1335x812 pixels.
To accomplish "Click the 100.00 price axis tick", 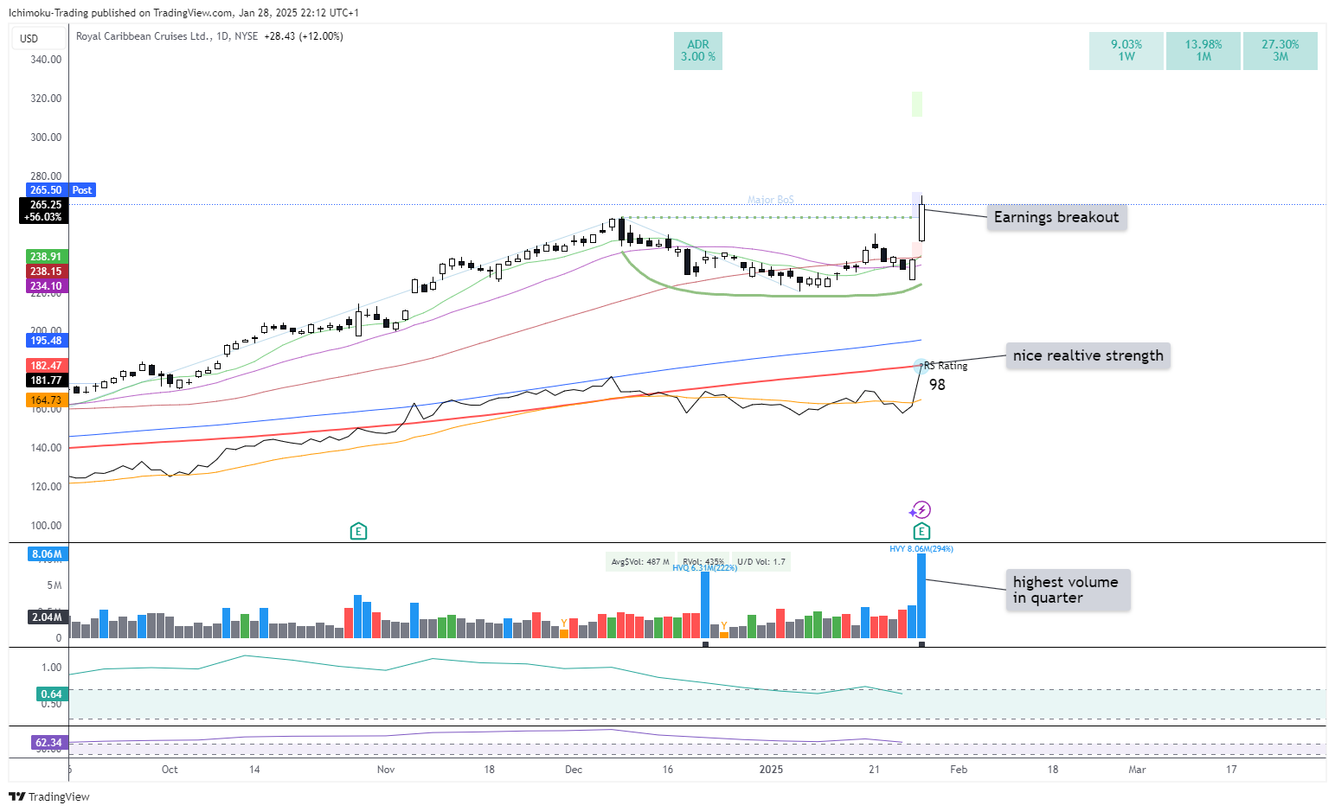I will pos(46,526).
